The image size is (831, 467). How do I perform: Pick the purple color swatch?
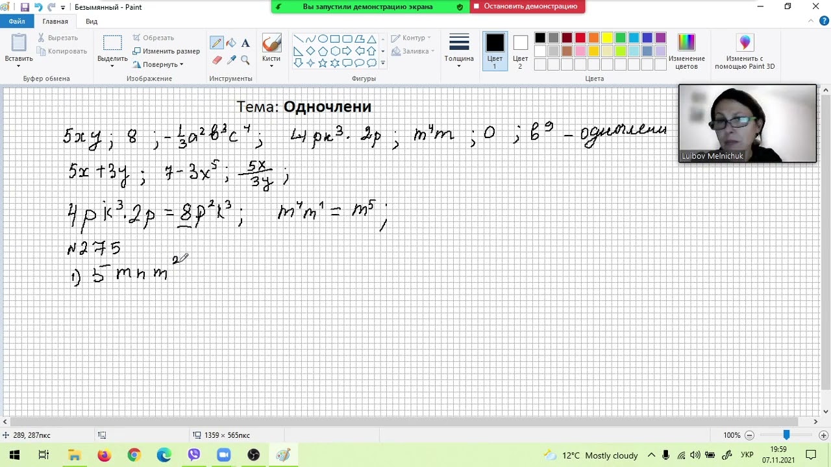pyautogui.click(x=661, y=38)
